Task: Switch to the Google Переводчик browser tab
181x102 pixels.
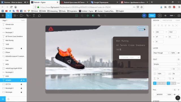Action: tap(104, 2)
